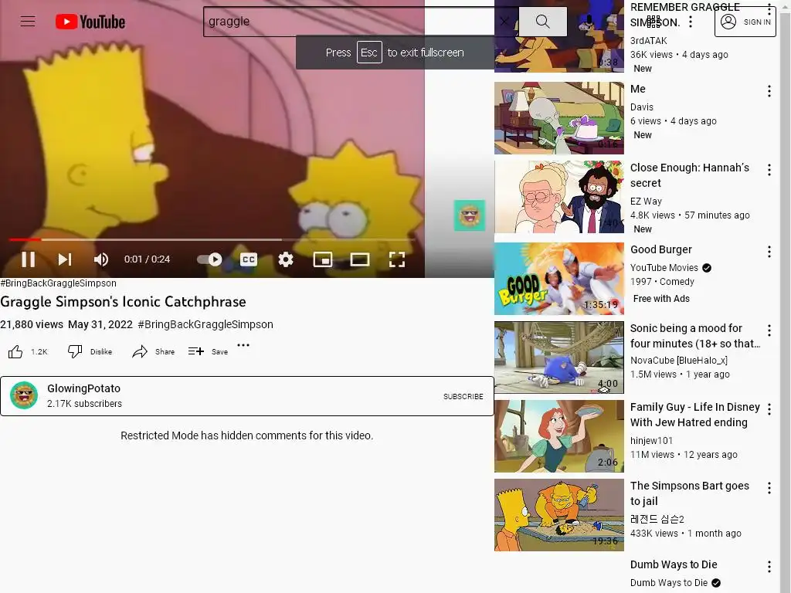Open the NovaCube [BlueHalo_x] channel name
Screen dimensions: 791x593
[679, 360]
